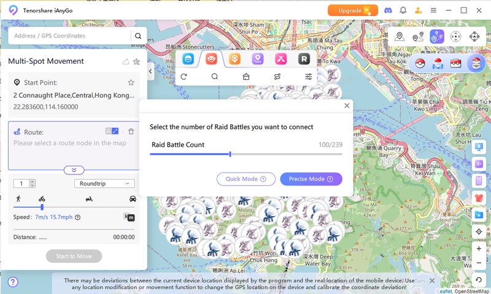Close the Raid Battle Count dialog

pos(347,106)
